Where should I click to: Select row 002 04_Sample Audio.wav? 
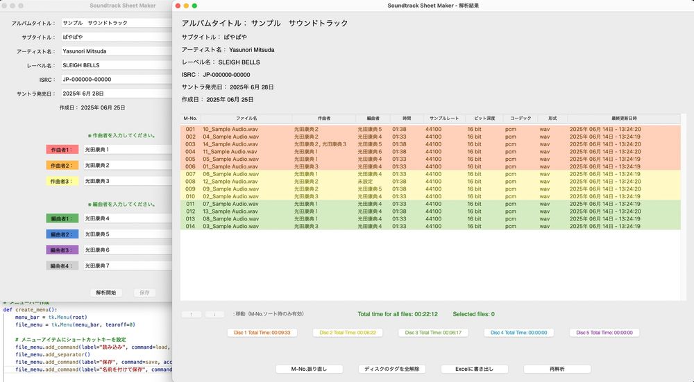pyautogui.click(x=430, y=137)
